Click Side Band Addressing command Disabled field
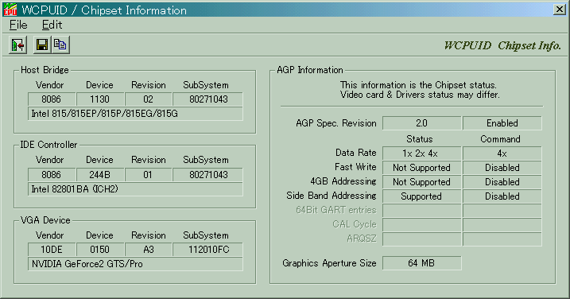The image size is (570, 299). (502, 196)
